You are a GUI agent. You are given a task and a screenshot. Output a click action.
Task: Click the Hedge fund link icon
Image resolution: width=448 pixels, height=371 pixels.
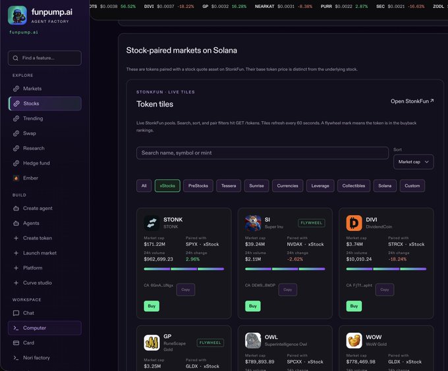pos(16,163)
